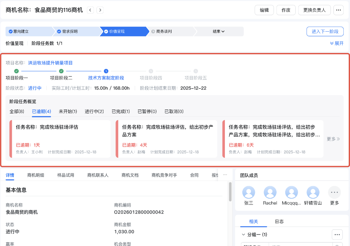The width and height of the screenshot is (350, 246).
Task: Collapse the 分组一 group
Action: [244, 234]
